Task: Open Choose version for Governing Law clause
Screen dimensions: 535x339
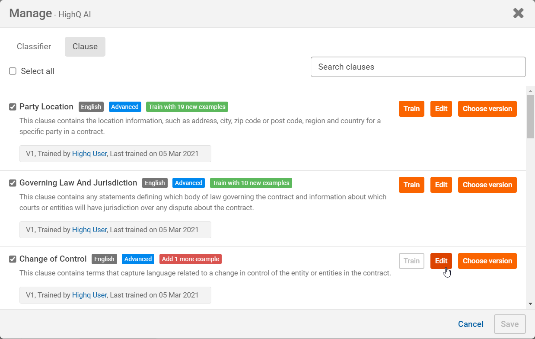Action: click(x=487, y=185)
